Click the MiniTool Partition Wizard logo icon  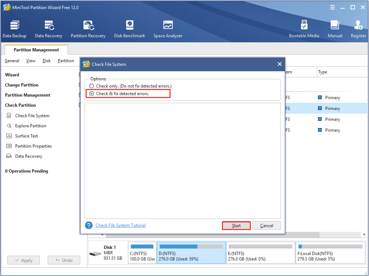click(7, 7)
